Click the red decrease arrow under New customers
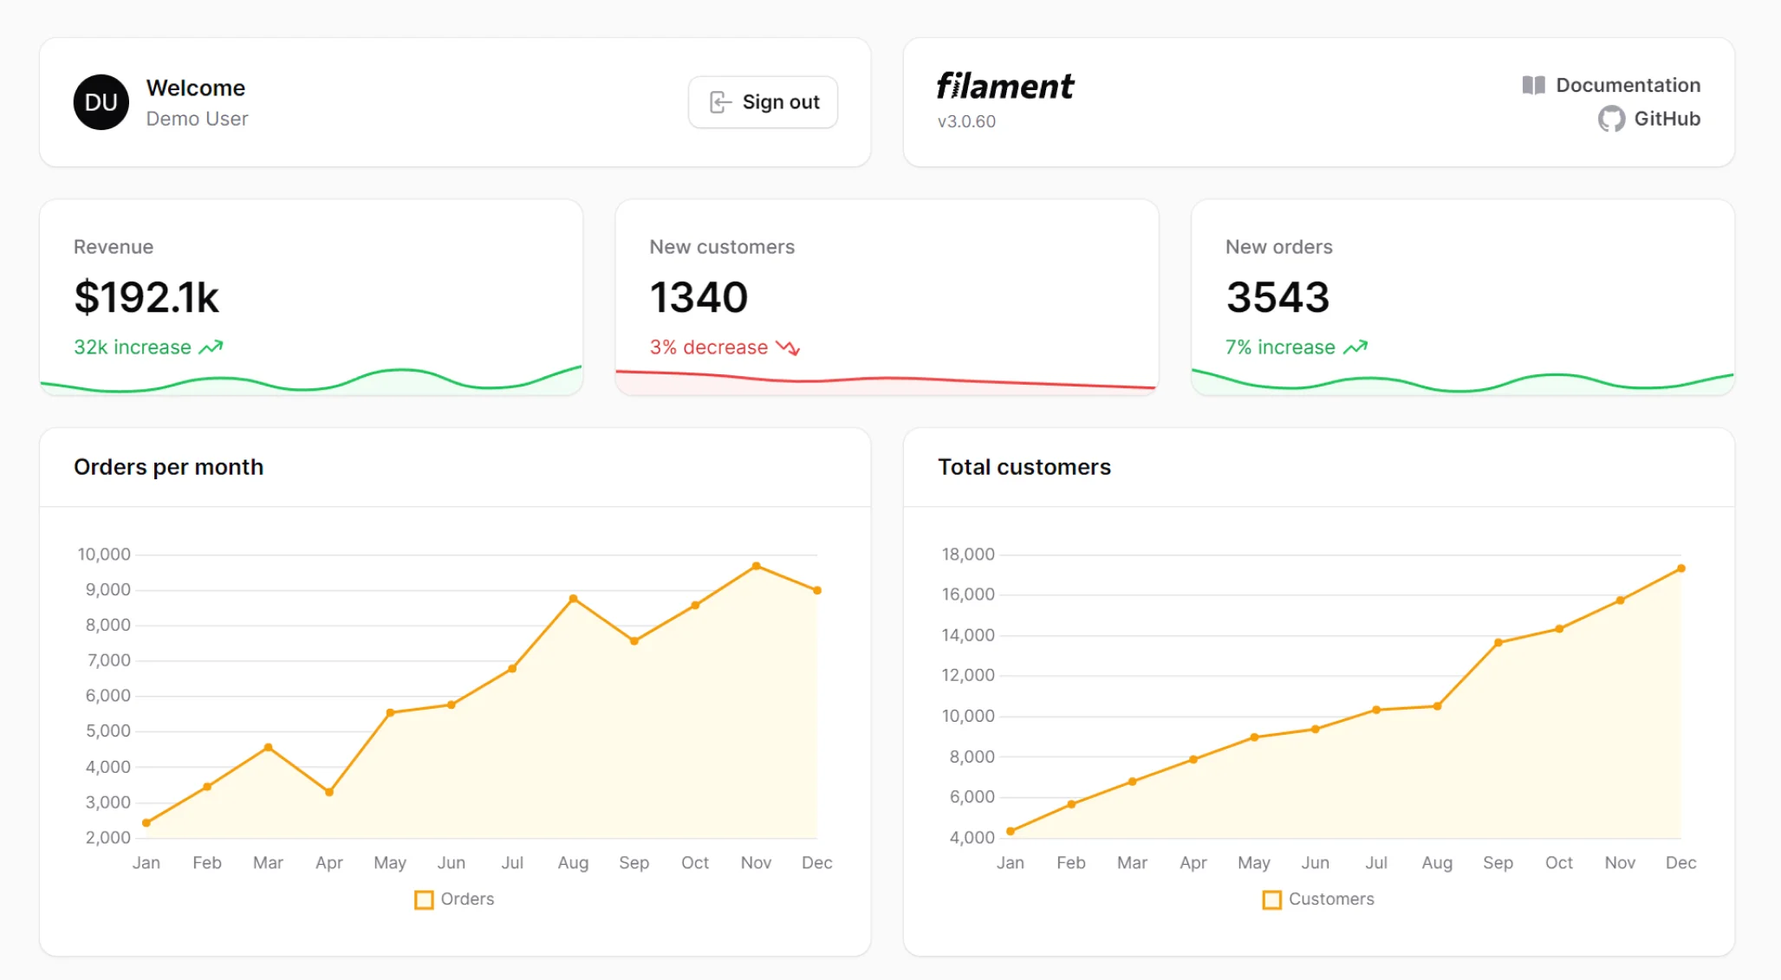 [785, 347]
